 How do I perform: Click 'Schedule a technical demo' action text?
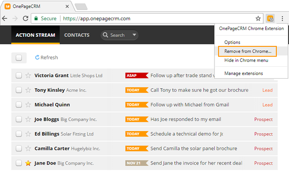[x=186, y=134]
